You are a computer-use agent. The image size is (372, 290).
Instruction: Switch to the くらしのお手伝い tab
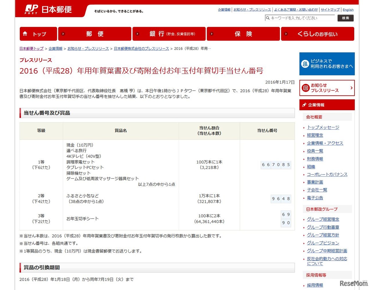pyautogui.click(x=318, y=34)
